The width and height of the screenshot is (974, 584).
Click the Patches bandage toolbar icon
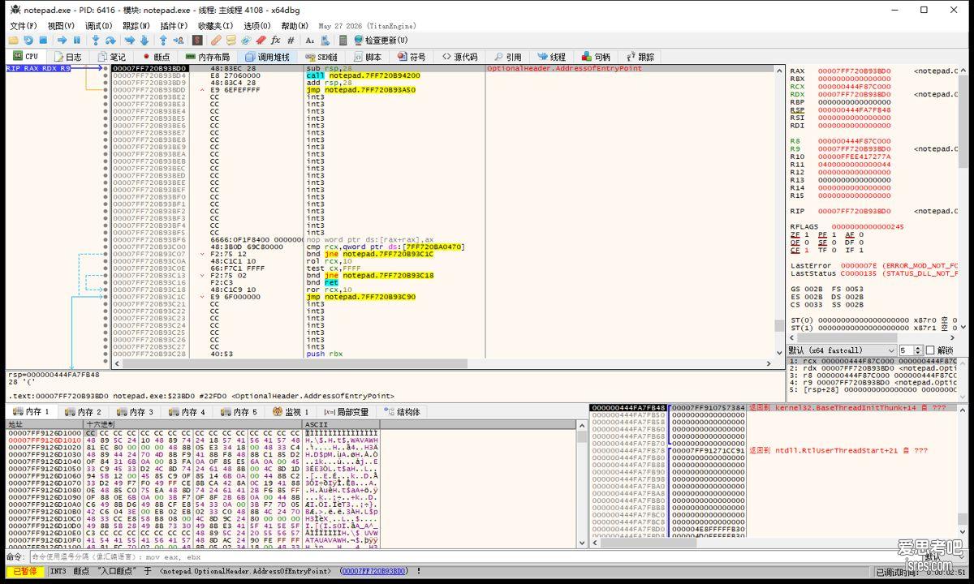pos(216,40)
